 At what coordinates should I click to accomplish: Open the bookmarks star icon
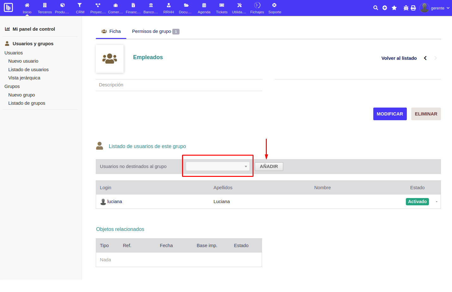pos(394,8)
